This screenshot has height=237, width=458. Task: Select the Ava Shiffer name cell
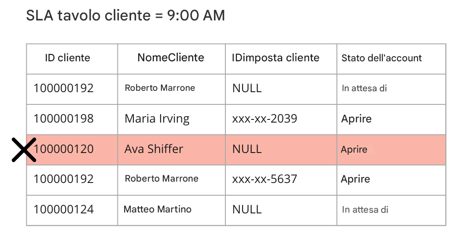click(171, 150)
